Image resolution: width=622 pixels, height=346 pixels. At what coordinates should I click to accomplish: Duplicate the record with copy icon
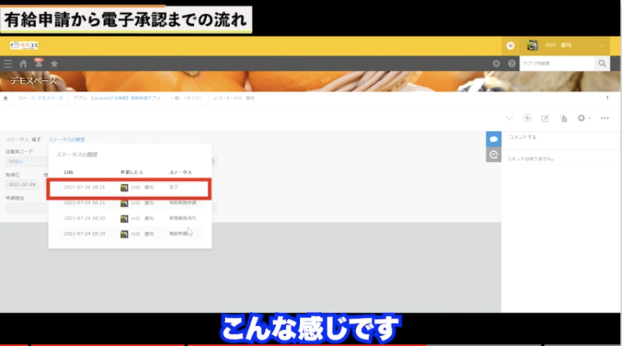click(x=563, y=119)
